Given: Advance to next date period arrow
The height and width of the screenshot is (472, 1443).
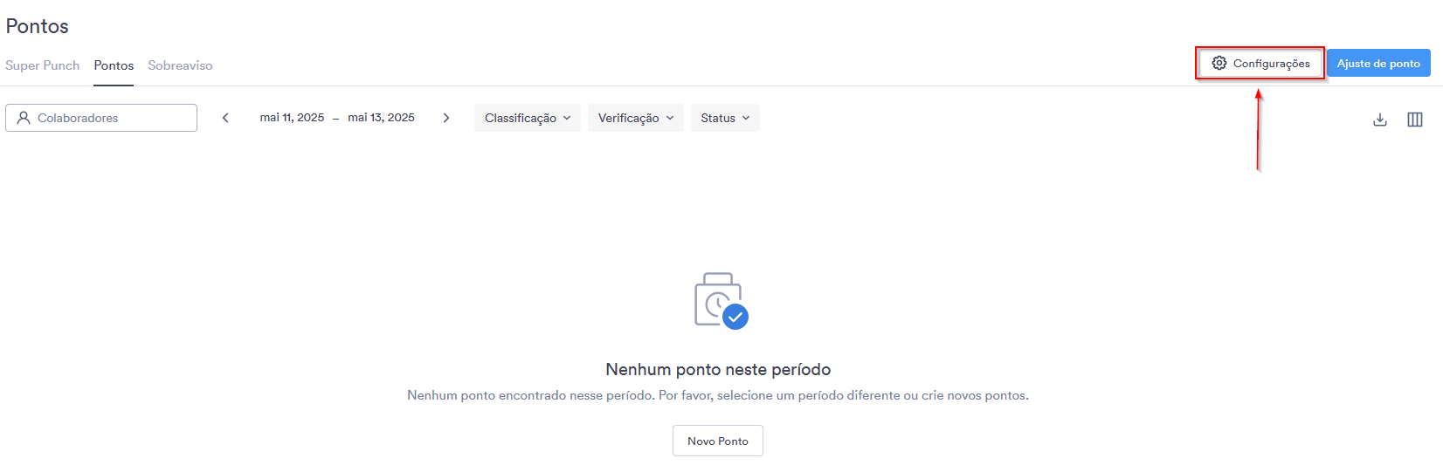Looking at the screenshot, I should (446, 118).
